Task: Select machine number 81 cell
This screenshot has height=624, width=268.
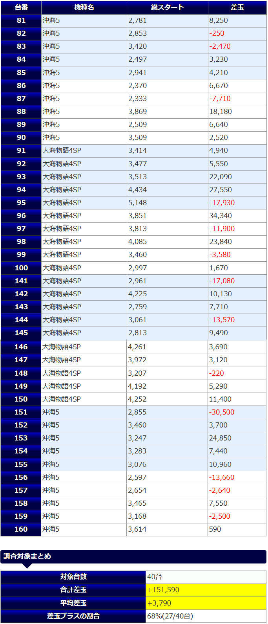Action: click(x=21, y=20)
